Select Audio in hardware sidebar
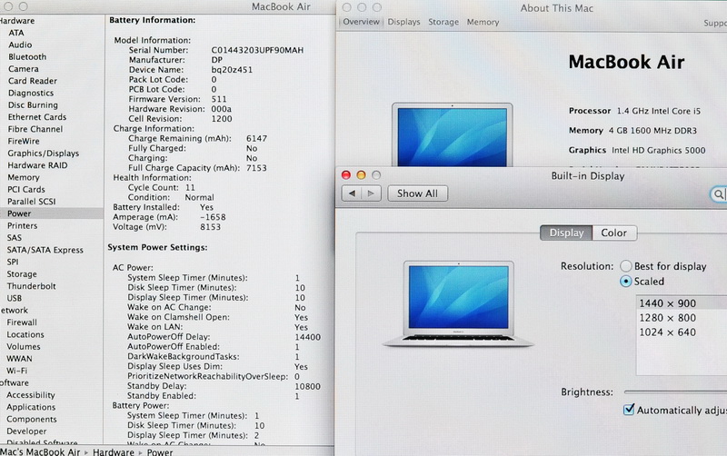The height and width of the screenshot is (456, 727). tap(20, 45)
